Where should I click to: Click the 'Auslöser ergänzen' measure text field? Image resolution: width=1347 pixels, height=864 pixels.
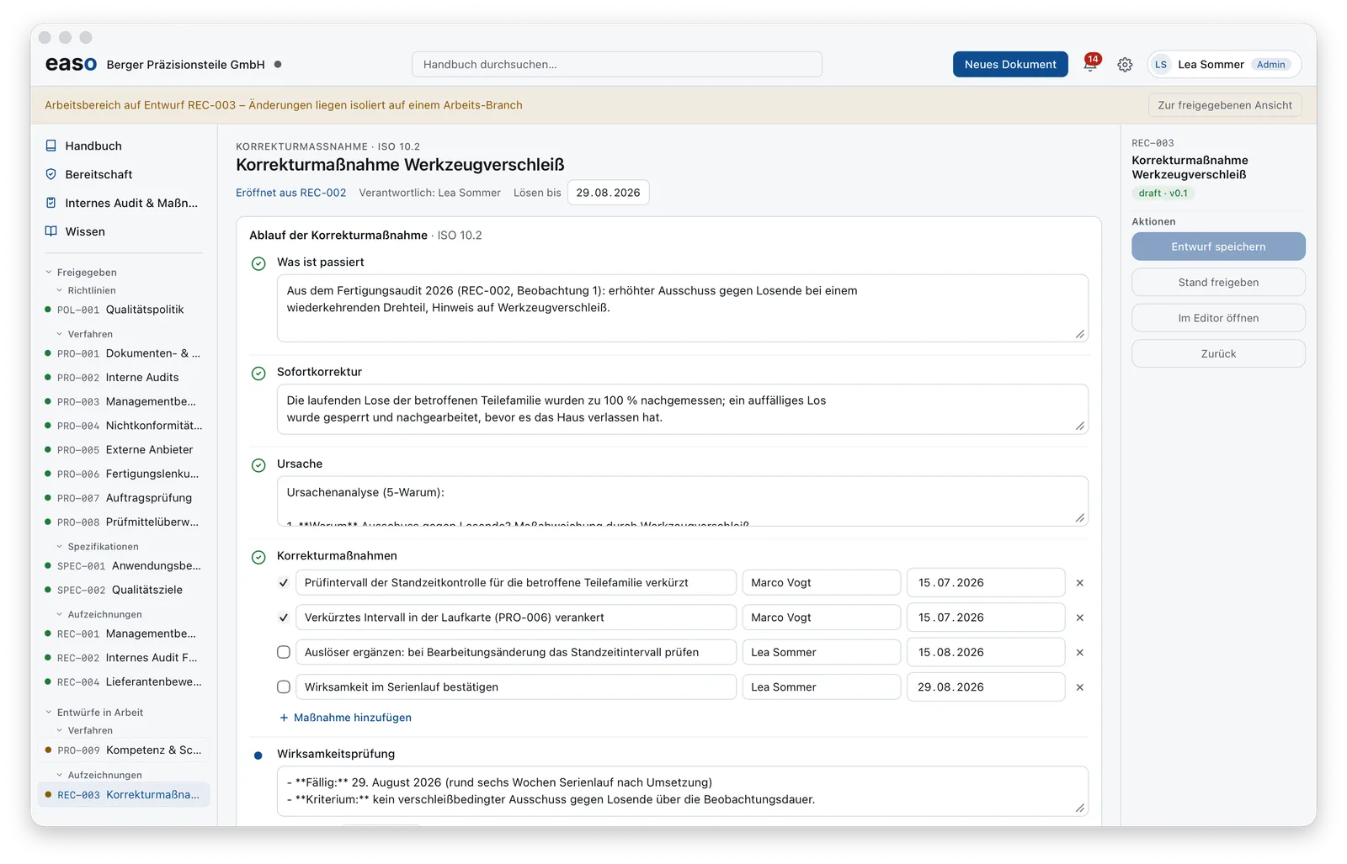pyautogui.click(x=516, y=652)
